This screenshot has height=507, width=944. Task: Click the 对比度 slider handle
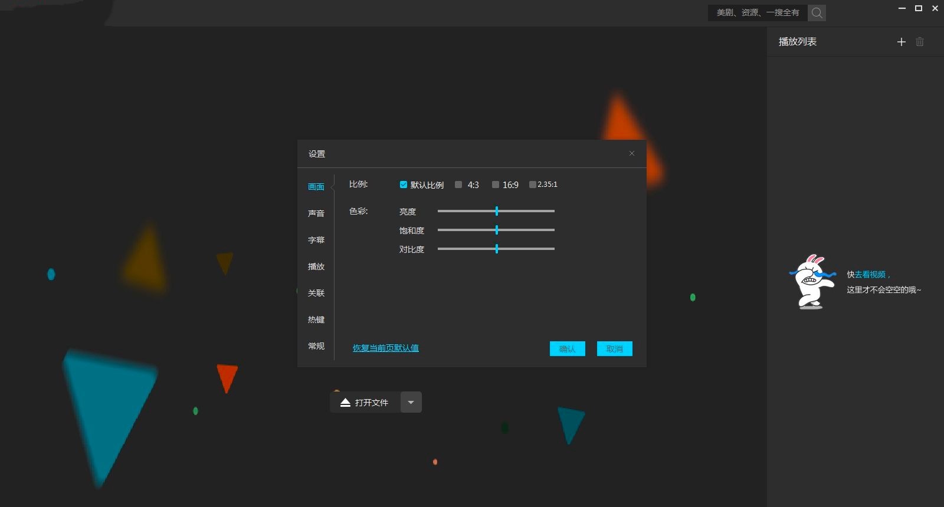click(497, 249)
